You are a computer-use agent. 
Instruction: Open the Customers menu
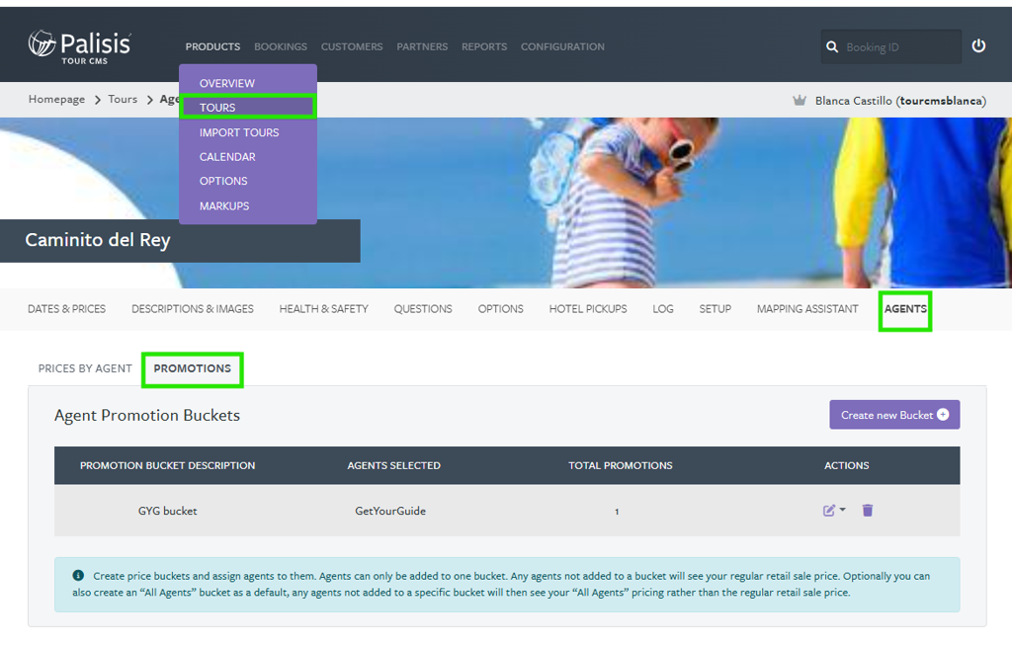[352, 46]
